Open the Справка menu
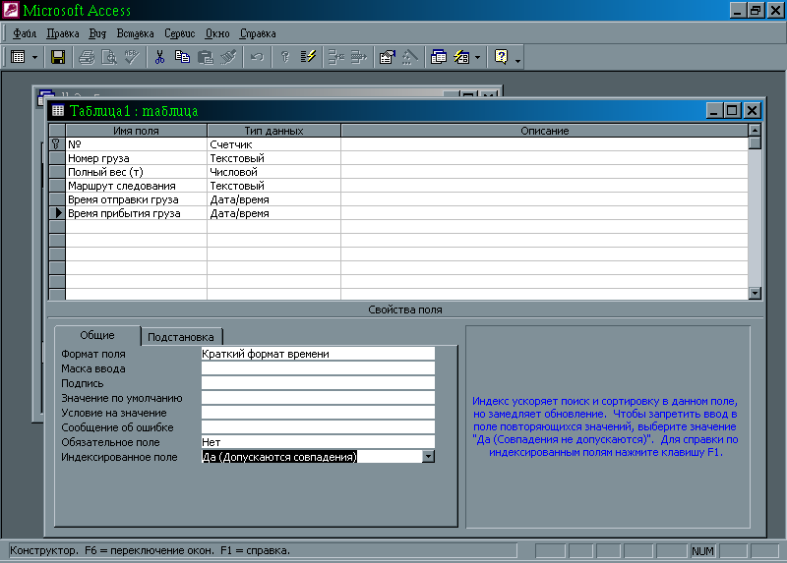Viewport: 787px width, 563px height. point(258,33)
